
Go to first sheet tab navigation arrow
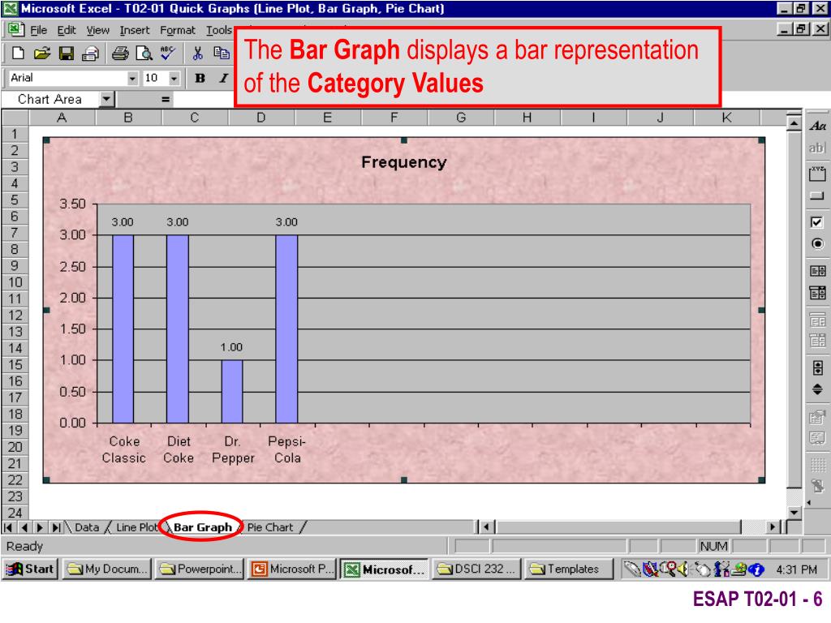click(8, 527)
